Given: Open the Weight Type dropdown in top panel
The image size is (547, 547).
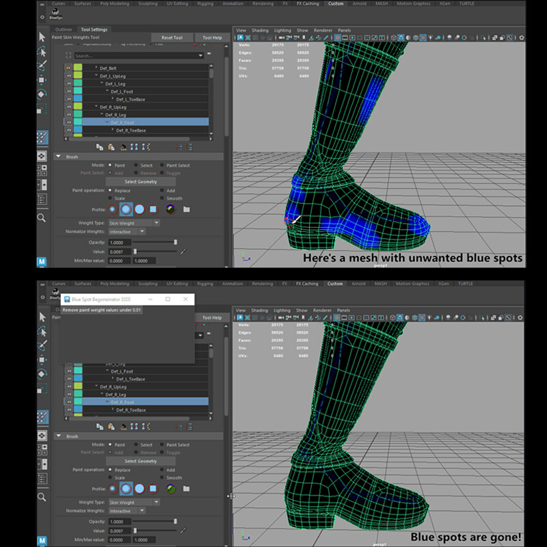Looking at the screenshot, I should click(134, 223).
